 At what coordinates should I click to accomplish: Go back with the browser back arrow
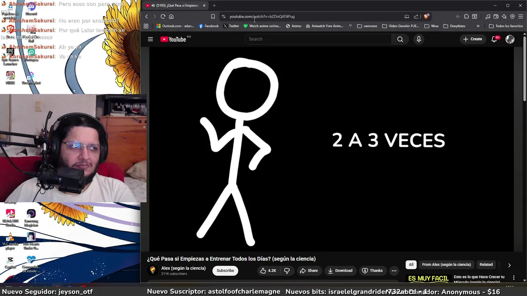[x=147, y=16]
